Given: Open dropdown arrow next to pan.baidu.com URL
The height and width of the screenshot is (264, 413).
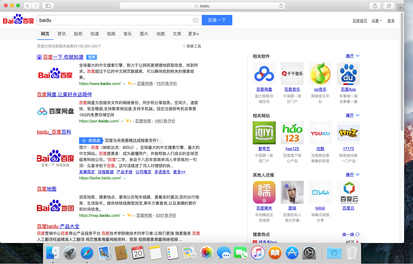Looking at the screenshot, I should click(122, 121).
